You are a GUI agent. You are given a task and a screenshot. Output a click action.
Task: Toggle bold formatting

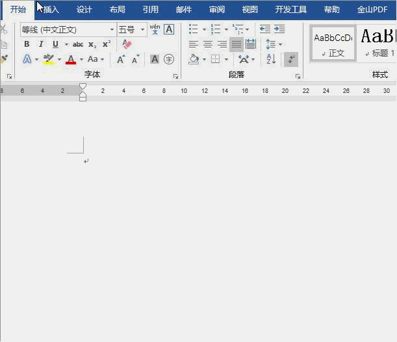[27, 44]
